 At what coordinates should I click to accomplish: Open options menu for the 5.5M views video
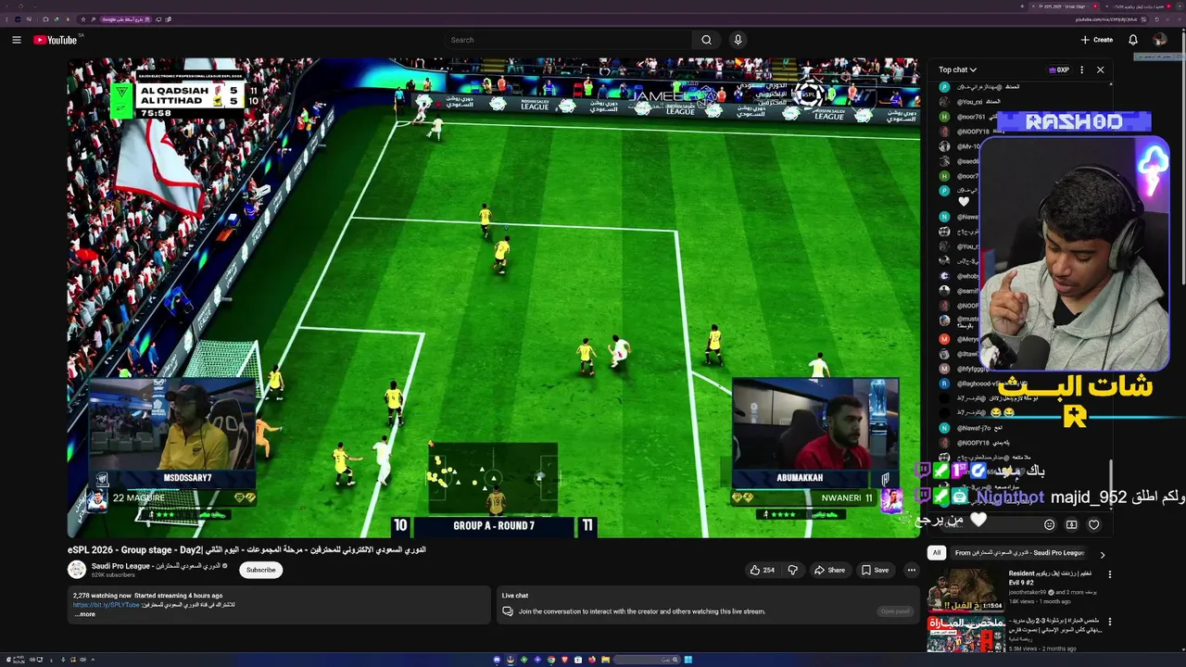1109,622
